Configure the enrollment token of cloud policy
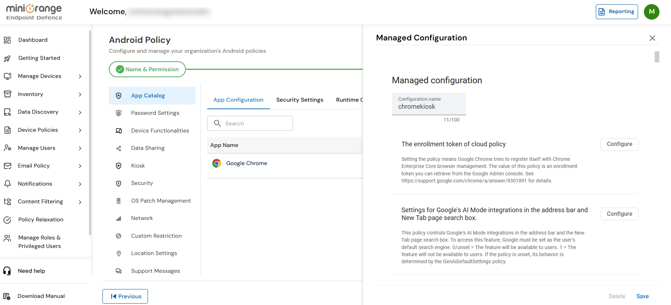671x305 pixels. [x=619, y=144]
